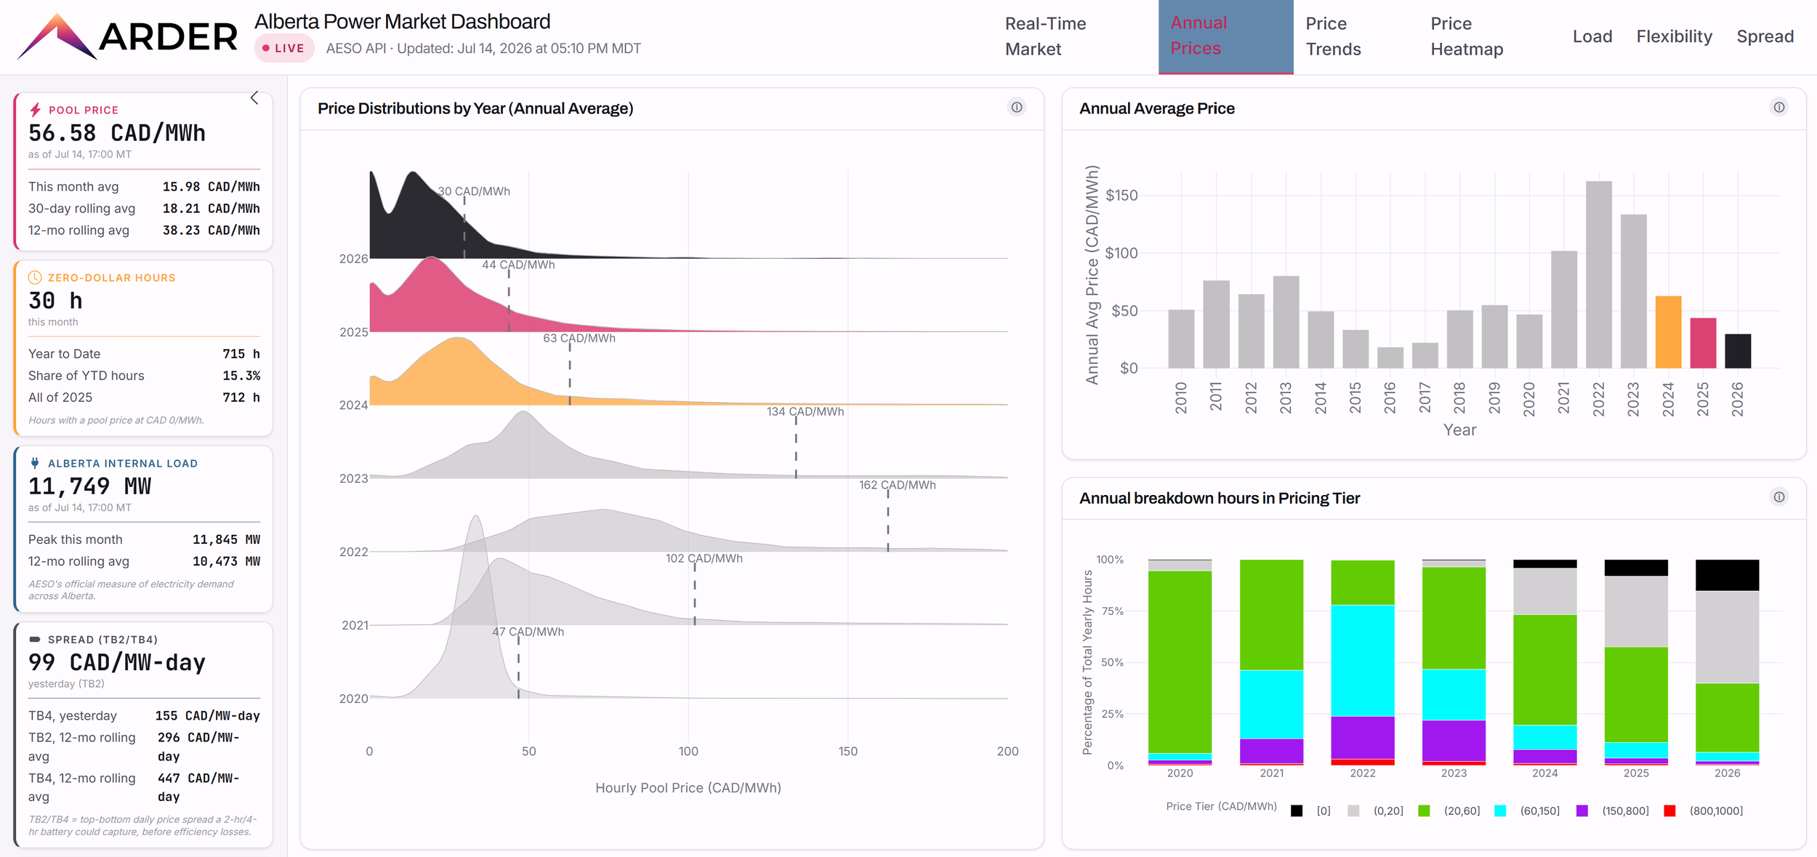Click the 2021 bar in Annual Average Price
The width and height of the screenshot is (1817, 857).
click(1563, 309)
